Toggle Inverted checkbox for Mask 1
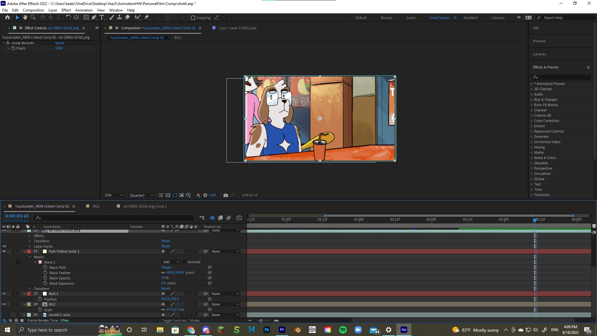Screen dimensions: 597x336 tap(184, 262)
